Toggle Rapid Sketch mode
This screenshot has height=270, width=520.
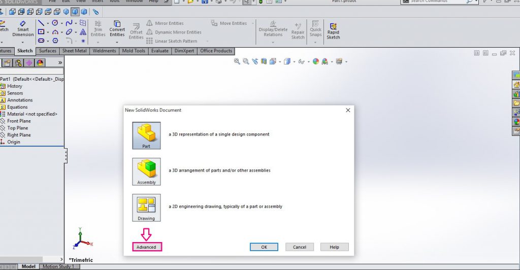(333, 30)
